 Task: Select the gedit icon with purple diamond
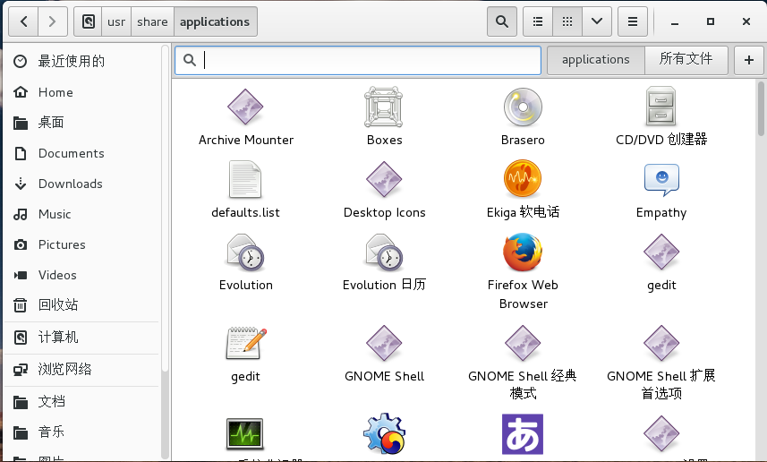point(661,252)
